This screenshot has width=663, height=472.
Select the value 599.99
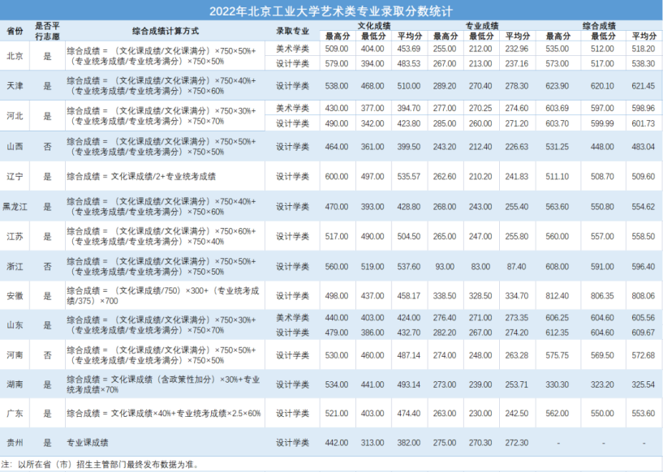(602, 123)
